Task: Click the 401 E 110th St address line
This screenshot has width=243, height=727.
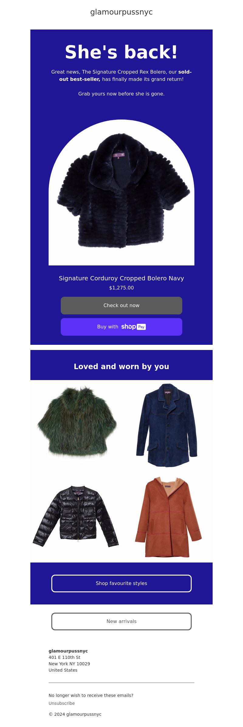Action: (x=64, y=657)
